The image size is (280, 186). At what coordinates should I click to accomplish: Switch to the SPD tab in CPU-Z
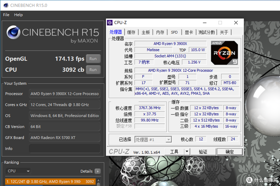pos(174,32)
